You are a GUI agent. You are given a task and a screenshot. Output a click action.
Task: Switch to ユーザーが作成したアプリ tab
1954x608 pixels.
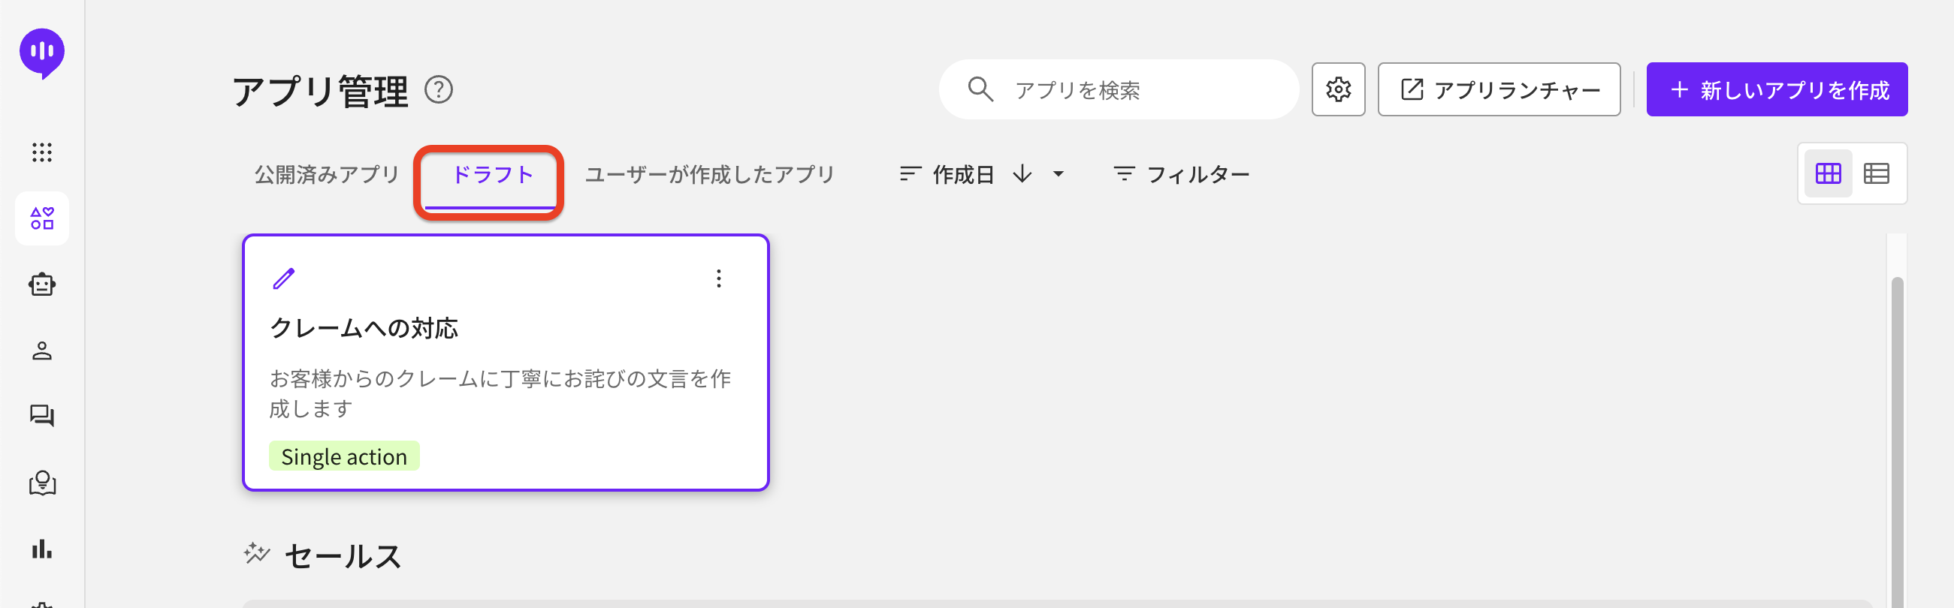709,174
